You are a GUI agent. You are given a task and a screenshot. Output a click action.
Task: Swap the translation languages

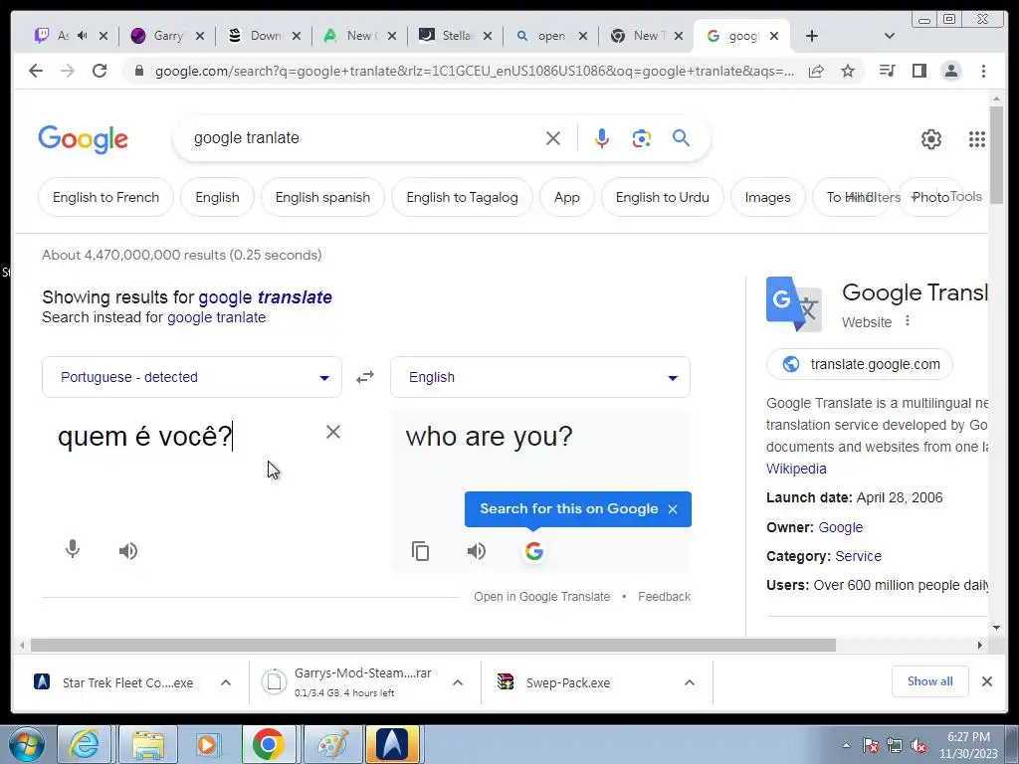[x=365, y=377]
